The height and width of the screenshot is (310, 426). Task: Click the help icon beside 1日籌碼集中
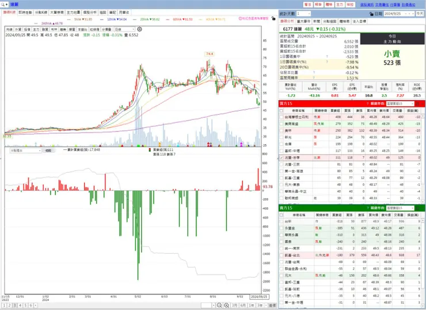coord(327,57)
